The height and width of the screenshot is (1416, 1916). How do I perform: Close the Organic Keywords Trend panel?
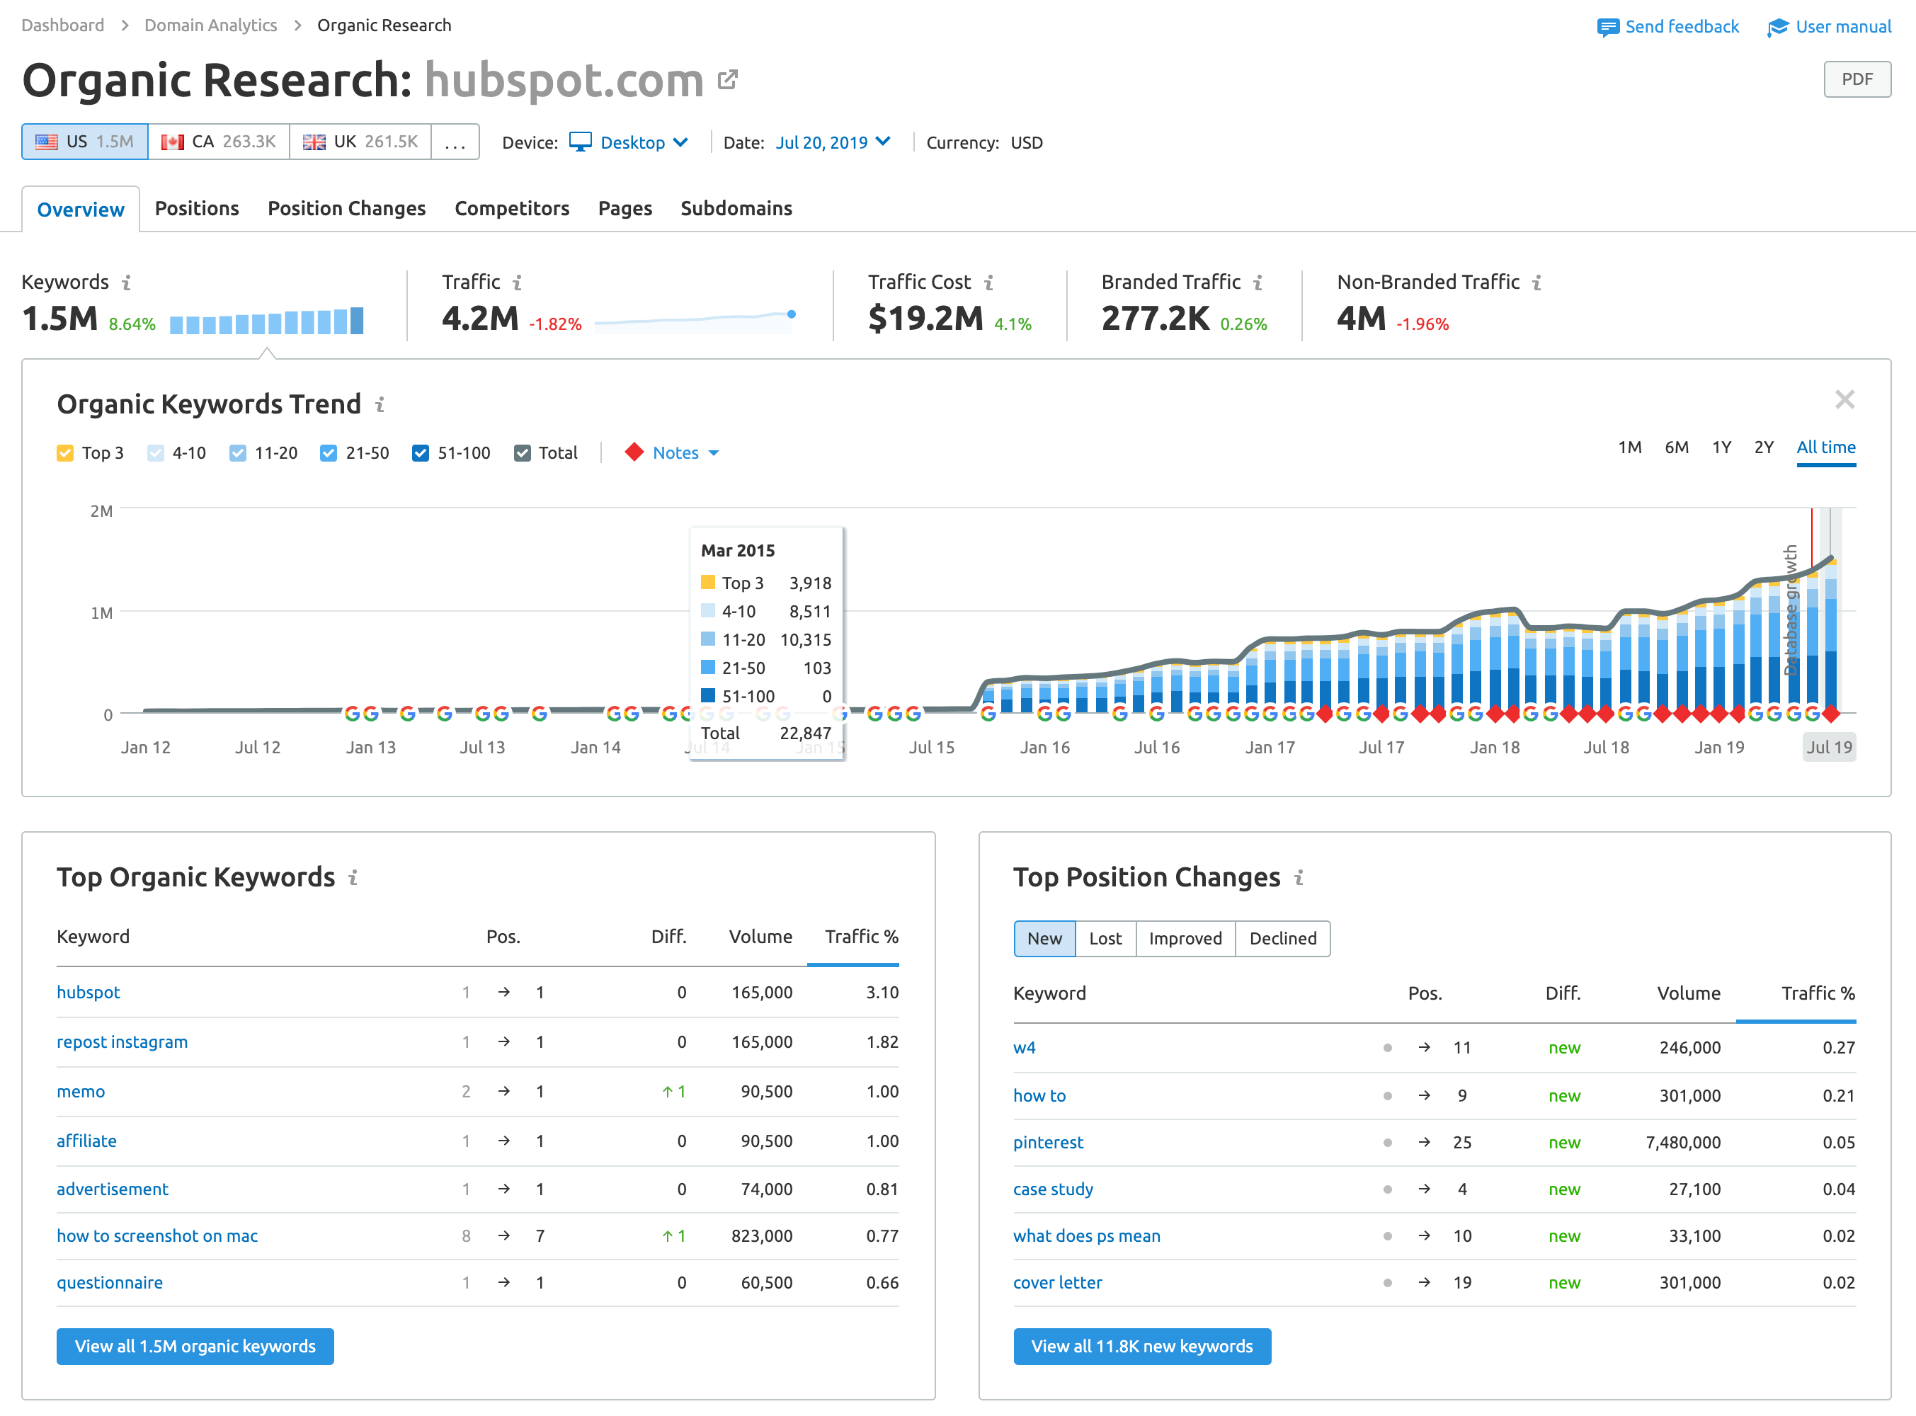[x=1844, y=399]
